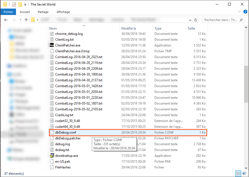This screenshot has height=177, width=249.
Task: Click the dbDebug.patcher file name
Action: click(68, 138)
